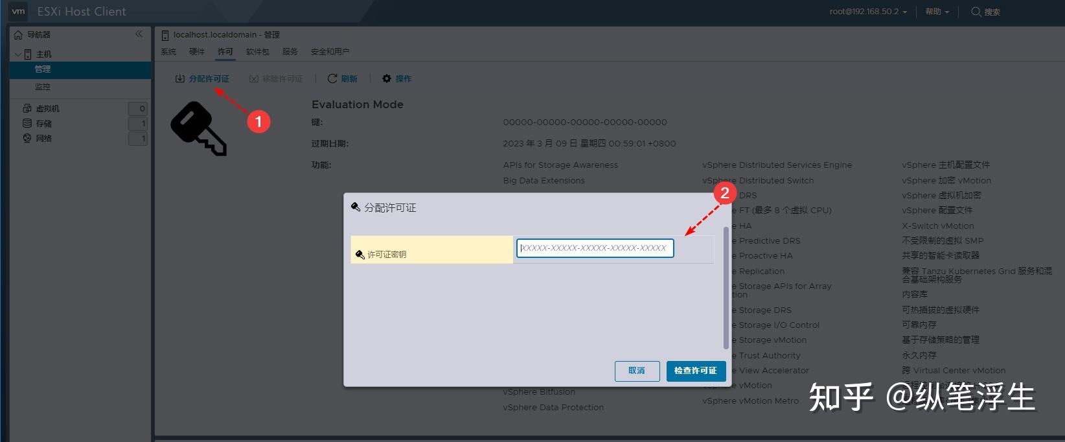Click storage count badge 1
This screenshot has width=1065, height=442.
pyautogui.click(x=138, y=124)
